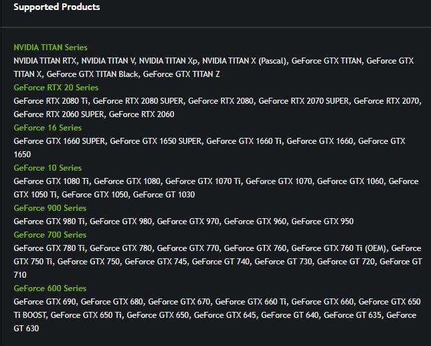Select "GeForce GTX 1650 SUPER" entry
This screenshot has height=346, width=431.
coord(156,141)
